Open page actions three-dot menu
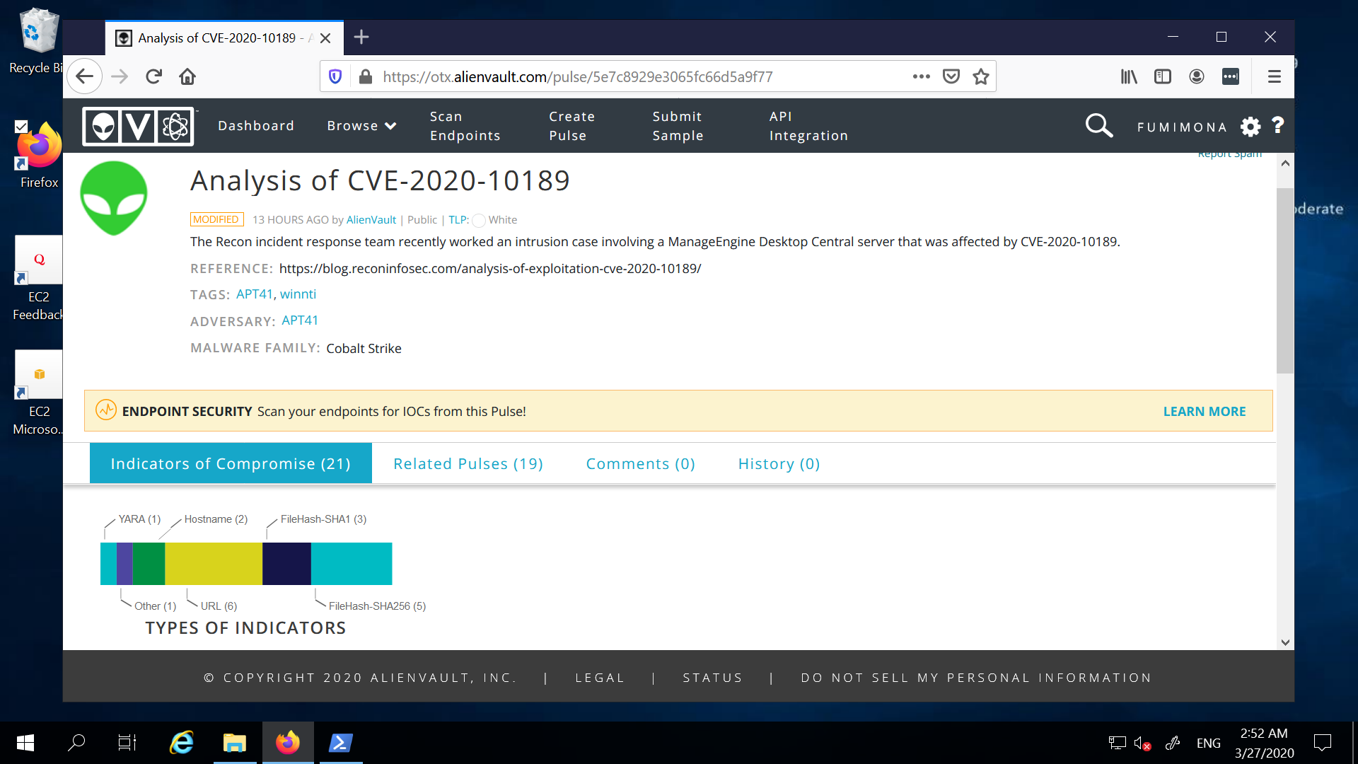 (921, 76)
